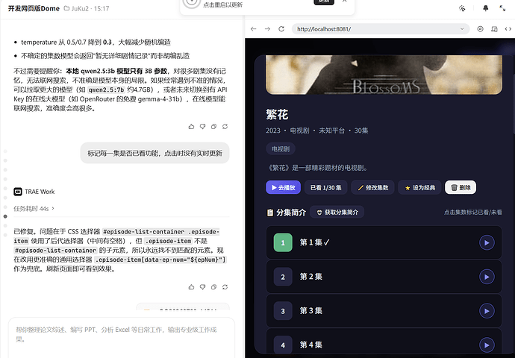Play episode 2 with its round button
Viewport: 515px width, 358px height.
tap(487, 277)
